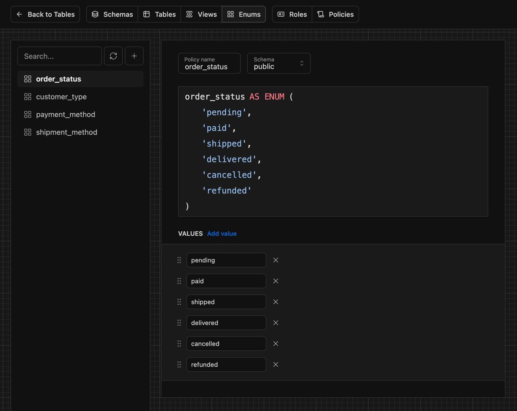Viewport: 517px width, 411px height.
Task: Click 'shipped' in the enum code
Action: 224,143
